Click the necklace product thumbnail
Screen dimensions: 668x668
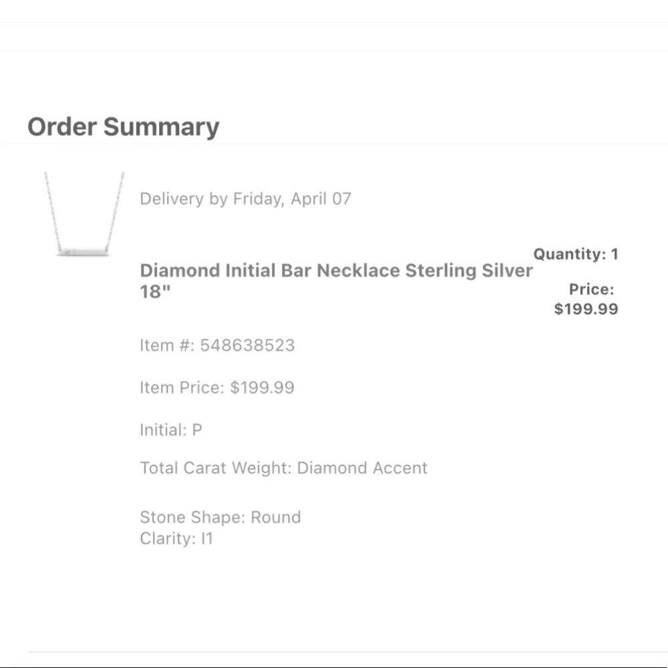pos(84,215)
